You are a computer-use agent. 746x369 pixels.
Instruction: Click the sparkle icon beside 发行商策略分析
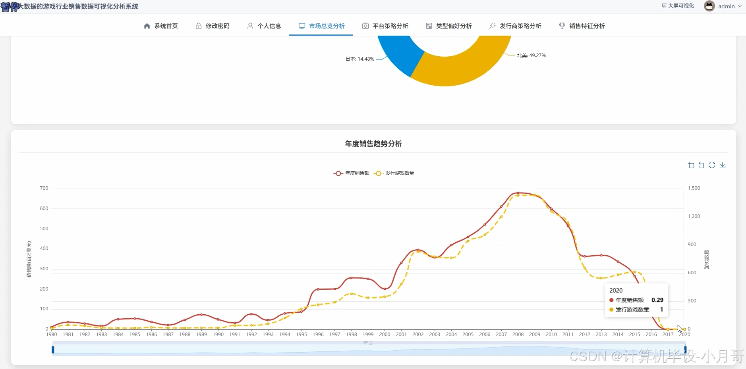pos(493,26)
